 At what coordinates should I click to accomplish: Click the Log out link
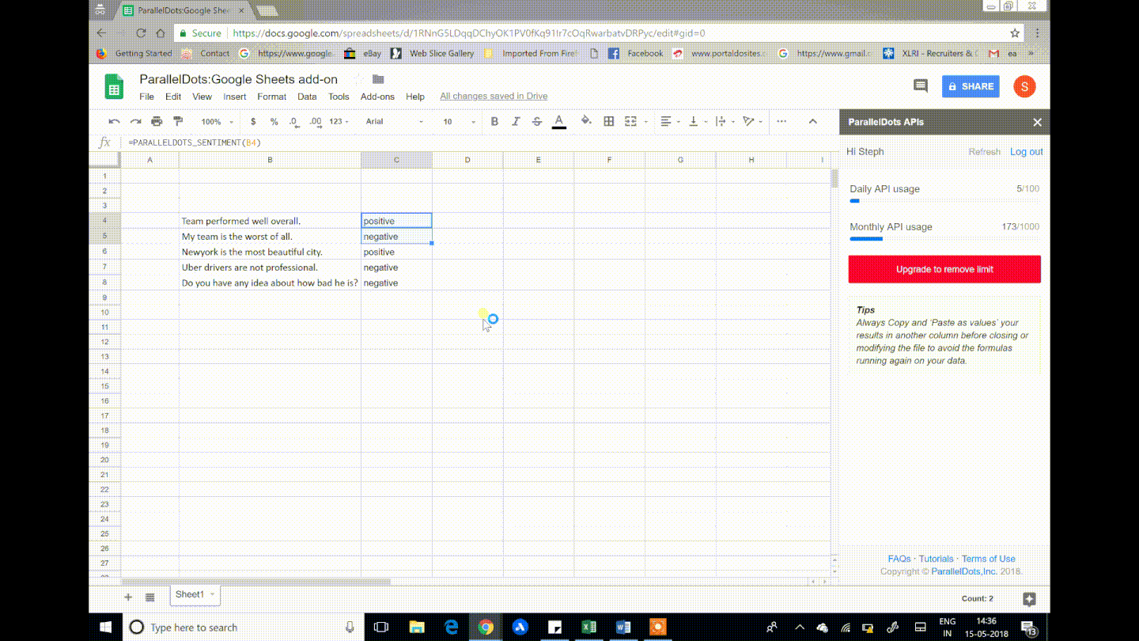pyautogui.click(x=1026, y=152)
